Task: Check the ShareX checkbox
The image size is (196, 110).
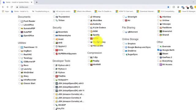Action: click(x=158, y=35)
